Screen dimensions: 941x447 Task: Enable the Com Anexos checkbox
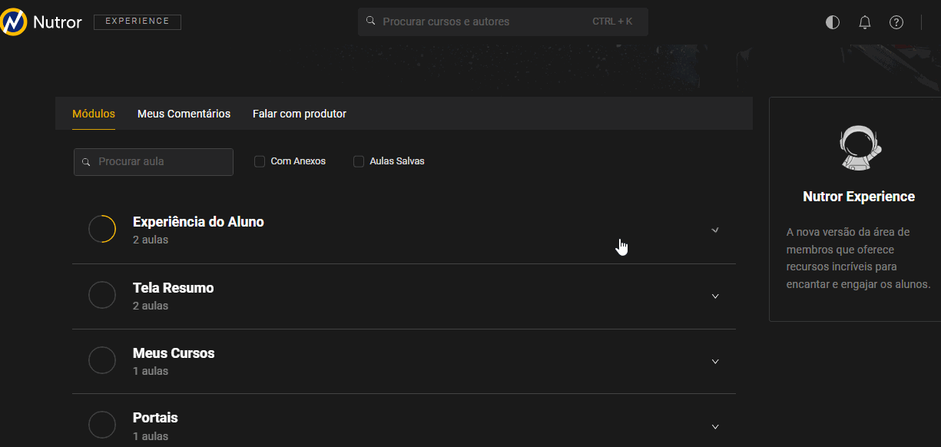pos(260,161)
